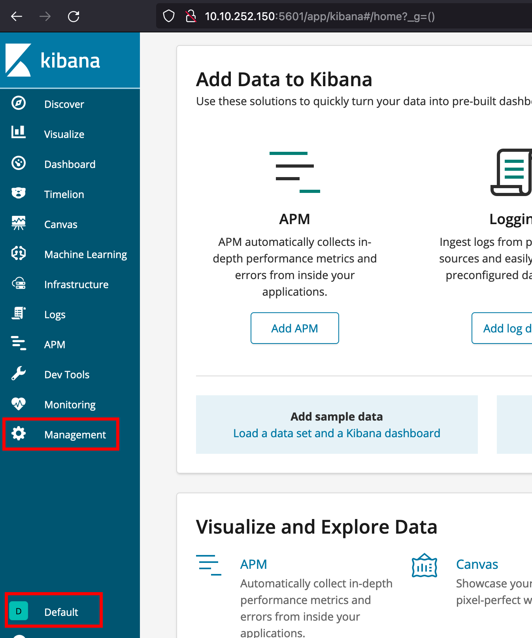Open the APM link under Visualize and Explore

click(x=253, y=564)
